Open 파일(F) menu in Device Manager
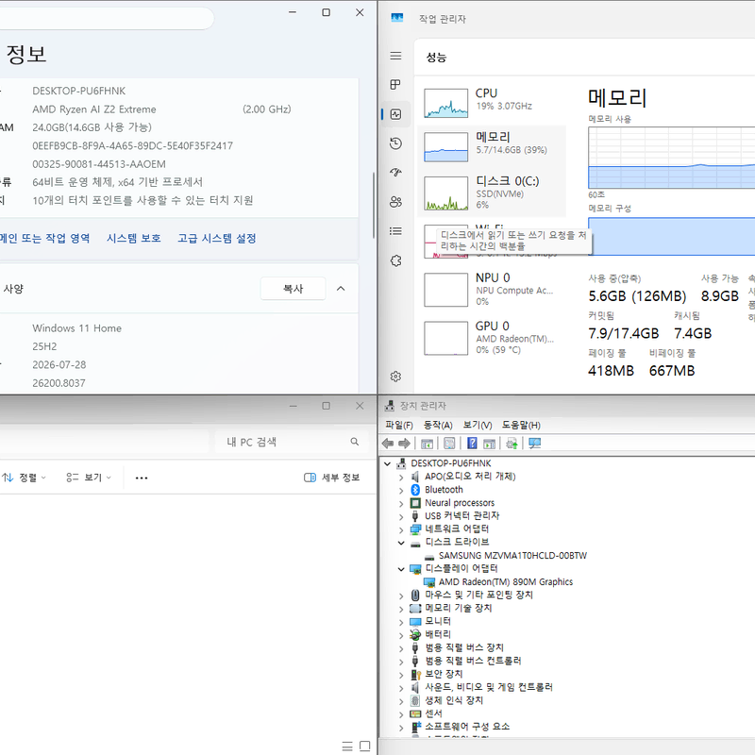755x755 pixels. coord(399,426)
